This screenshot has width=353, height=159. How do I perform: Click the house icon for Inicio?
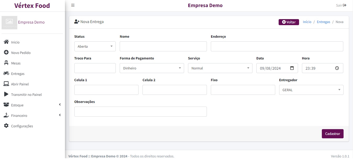[x=6, y=42]
